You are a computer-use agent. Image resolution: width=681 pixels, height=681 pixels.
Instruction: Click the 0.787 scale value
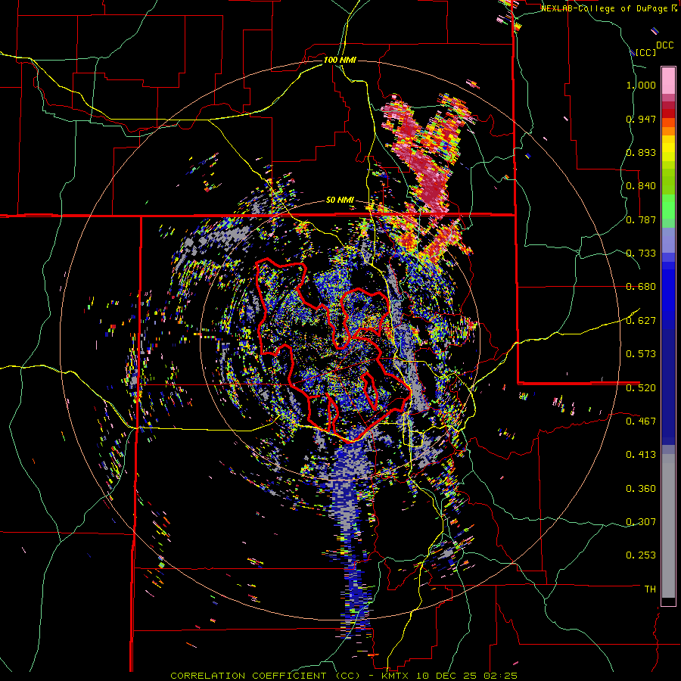coord(641,219)
